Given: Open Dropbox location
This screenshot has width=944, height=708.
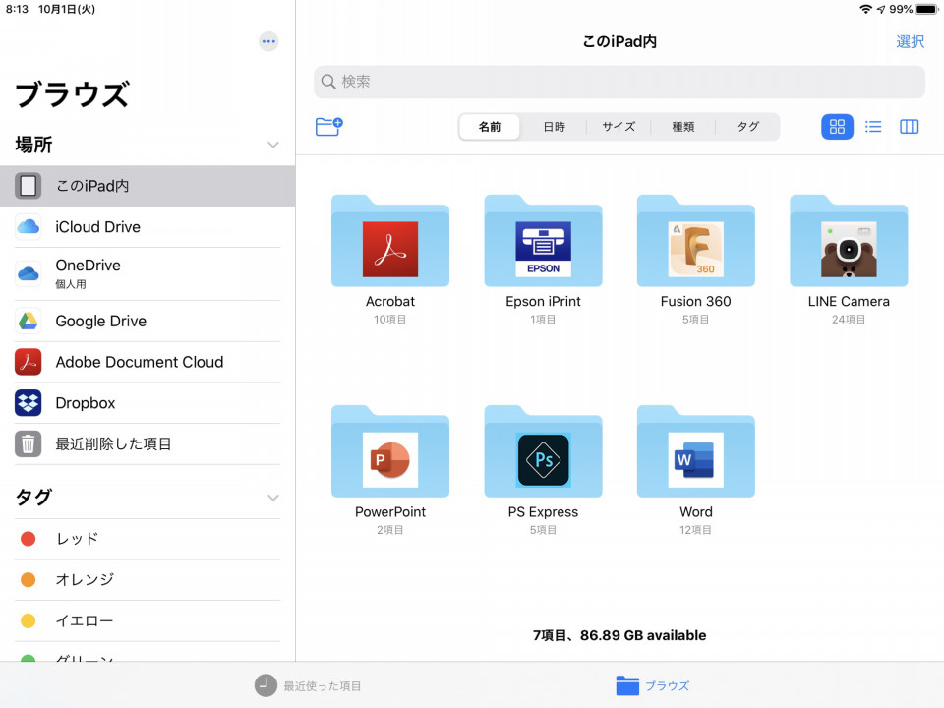Looking at the screenshot, I should click(147, 403).
